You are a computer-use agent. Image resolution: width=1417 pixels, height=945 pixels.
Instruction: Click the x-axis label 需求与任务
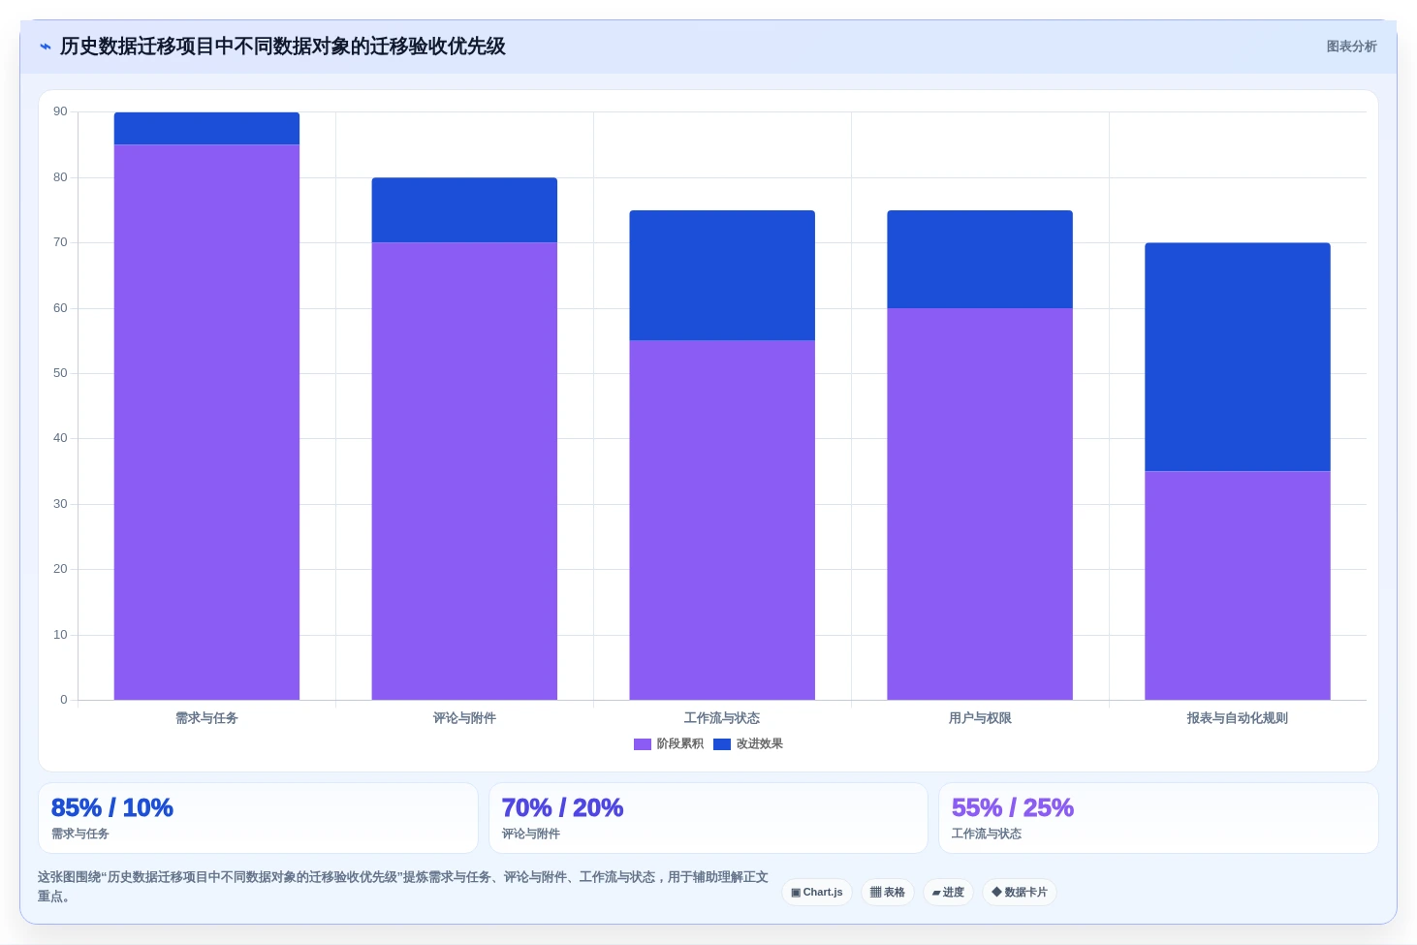click(x=206, y=718)
